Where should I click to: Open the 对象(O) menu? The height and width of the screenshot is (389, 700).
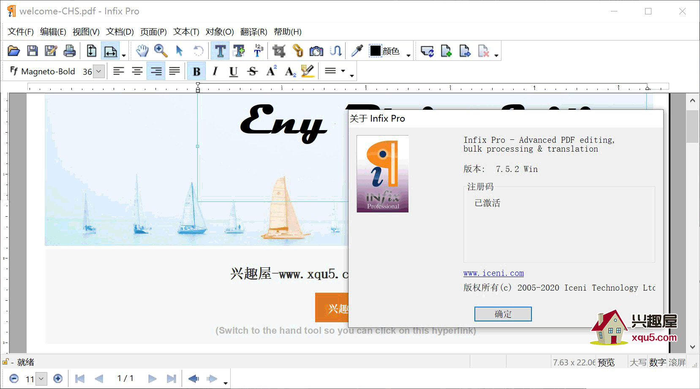(220, 32)
